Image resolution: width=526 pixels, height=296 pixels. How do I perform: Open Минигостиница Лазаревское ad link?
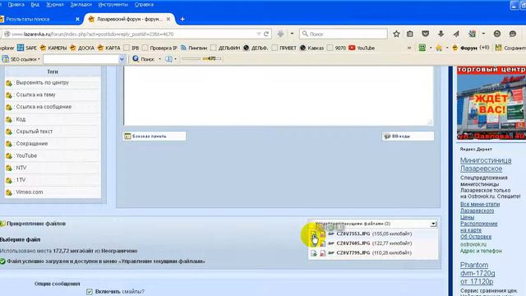coord(486,164)
